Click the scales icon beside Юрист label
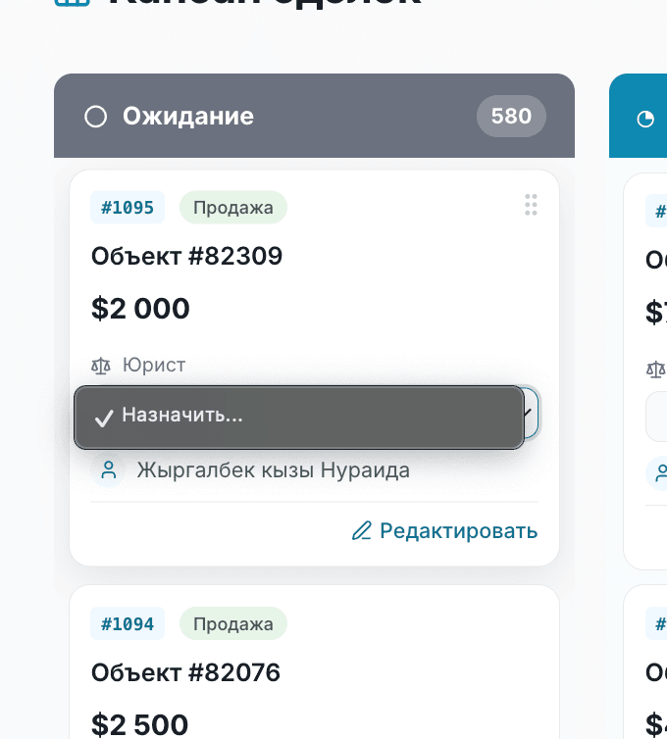The height and width of the screenshot is (739, 667). click(101, 366)
